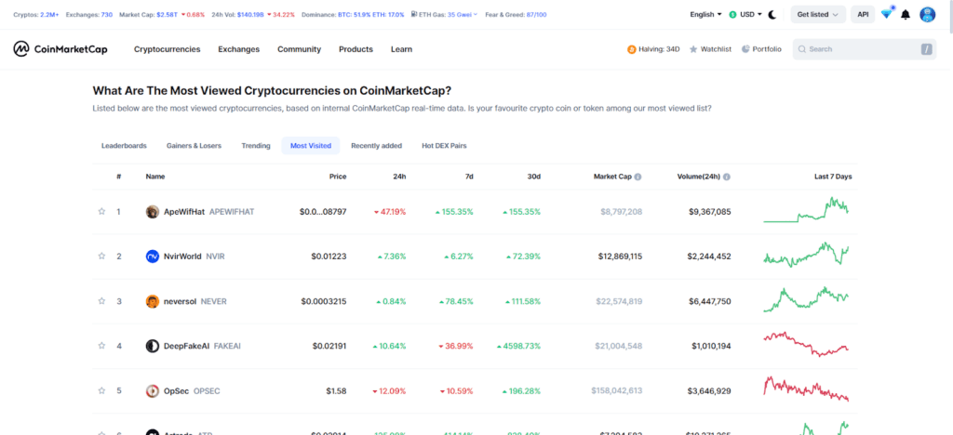Screen dimensions: 953x435
Task: Click the ApeWifHat coin logo
Action: coord(153,212)
